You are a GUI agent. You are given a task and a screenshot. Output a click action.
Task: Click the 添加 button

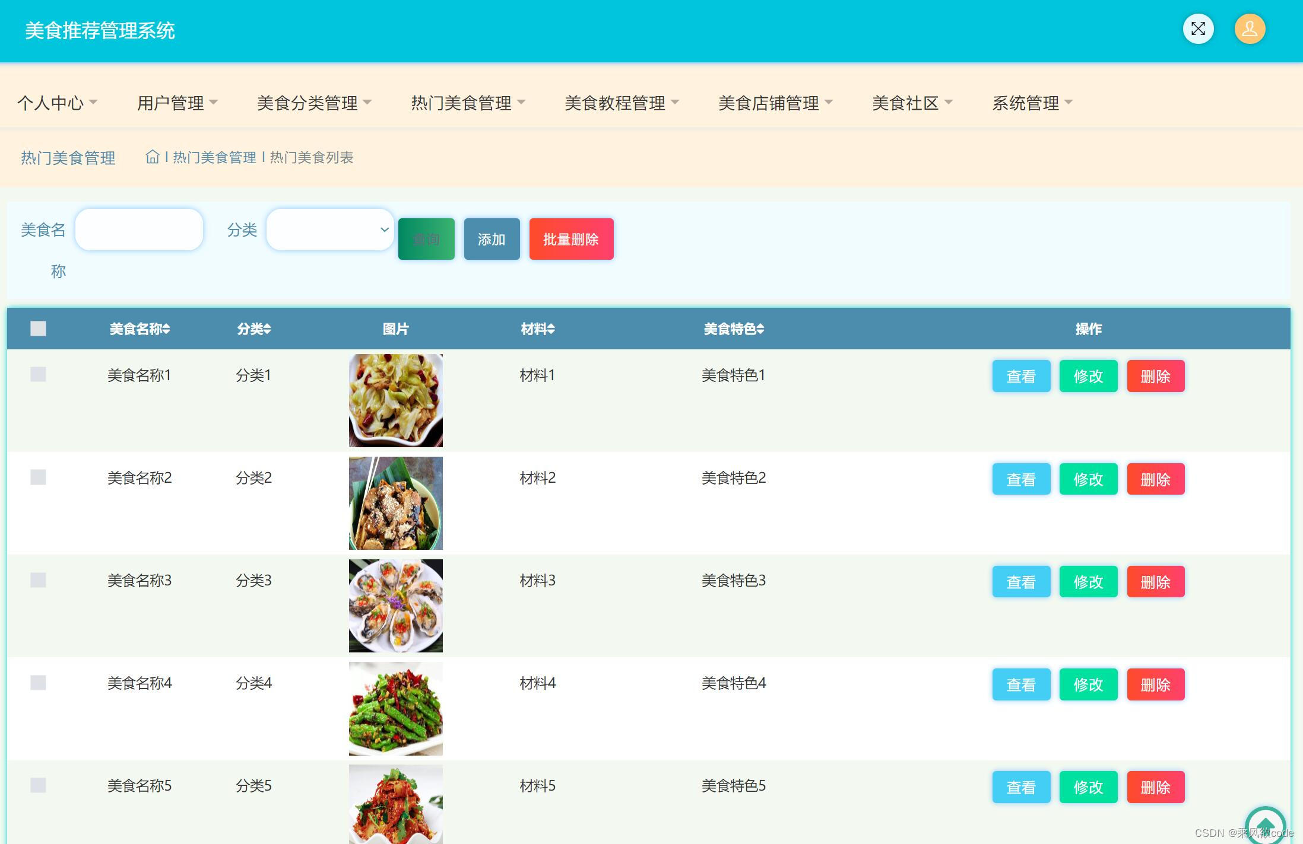point(492,238)
